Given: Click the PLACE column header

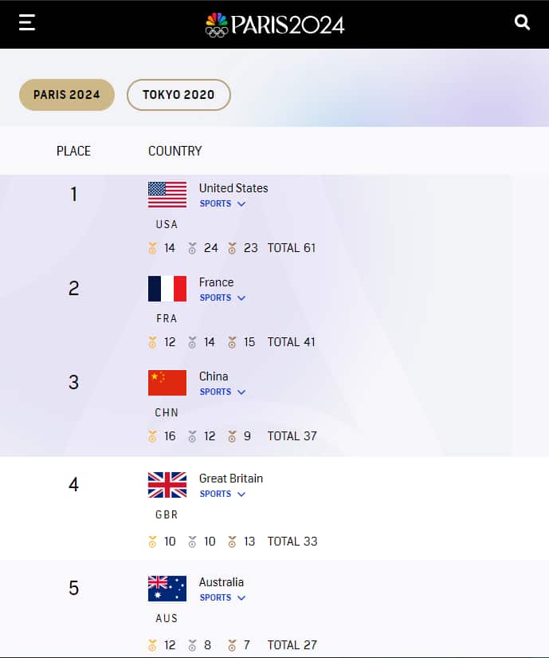Looking at the screenshot, I should [x=73, y=151].
